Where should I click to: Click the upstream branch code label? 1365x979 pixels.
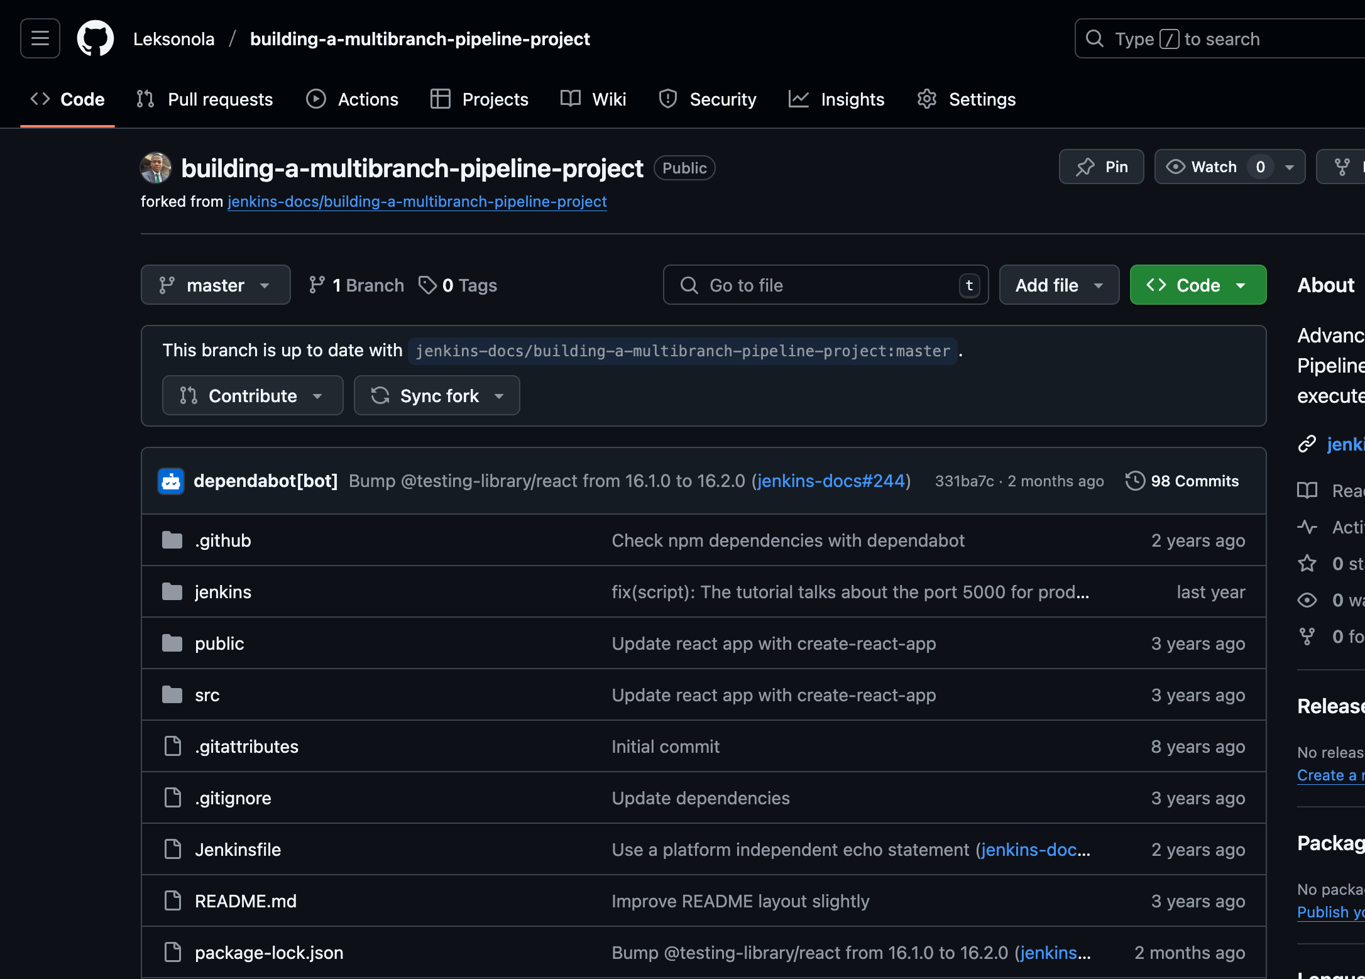click(682, 351)
